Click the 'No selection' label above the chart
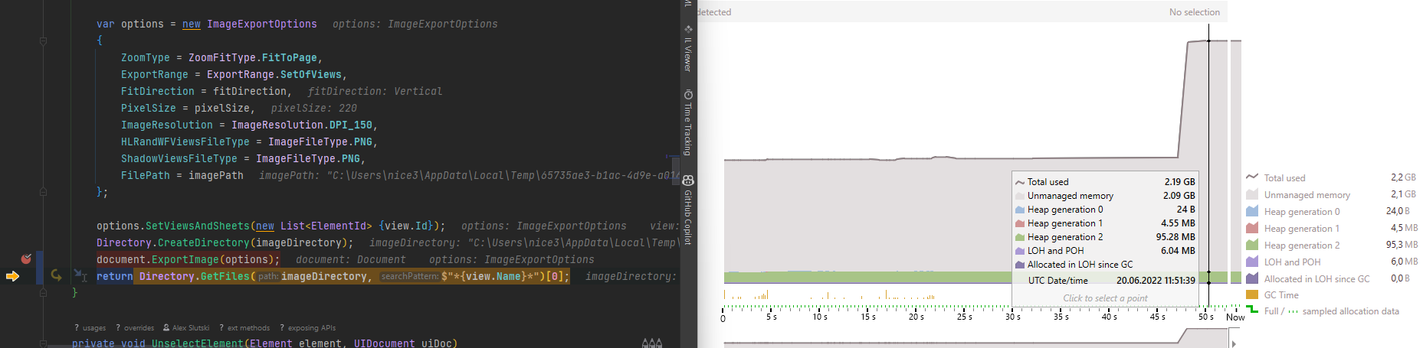1423x348 pixels. 1194,12
